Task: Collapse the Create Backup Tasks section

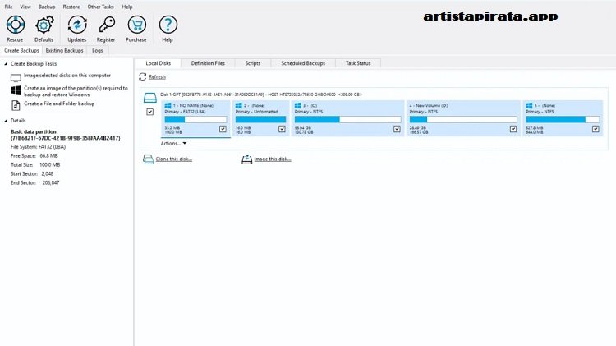Action: (6, 64)
